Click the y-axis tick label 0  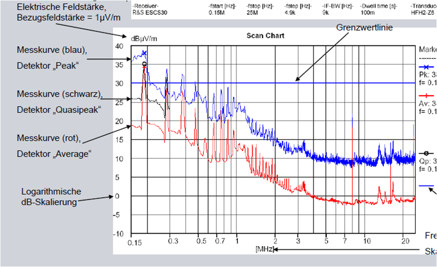pos(117,196)
